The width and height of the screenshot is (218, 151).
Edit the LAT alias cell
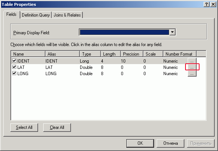(62, 67)
